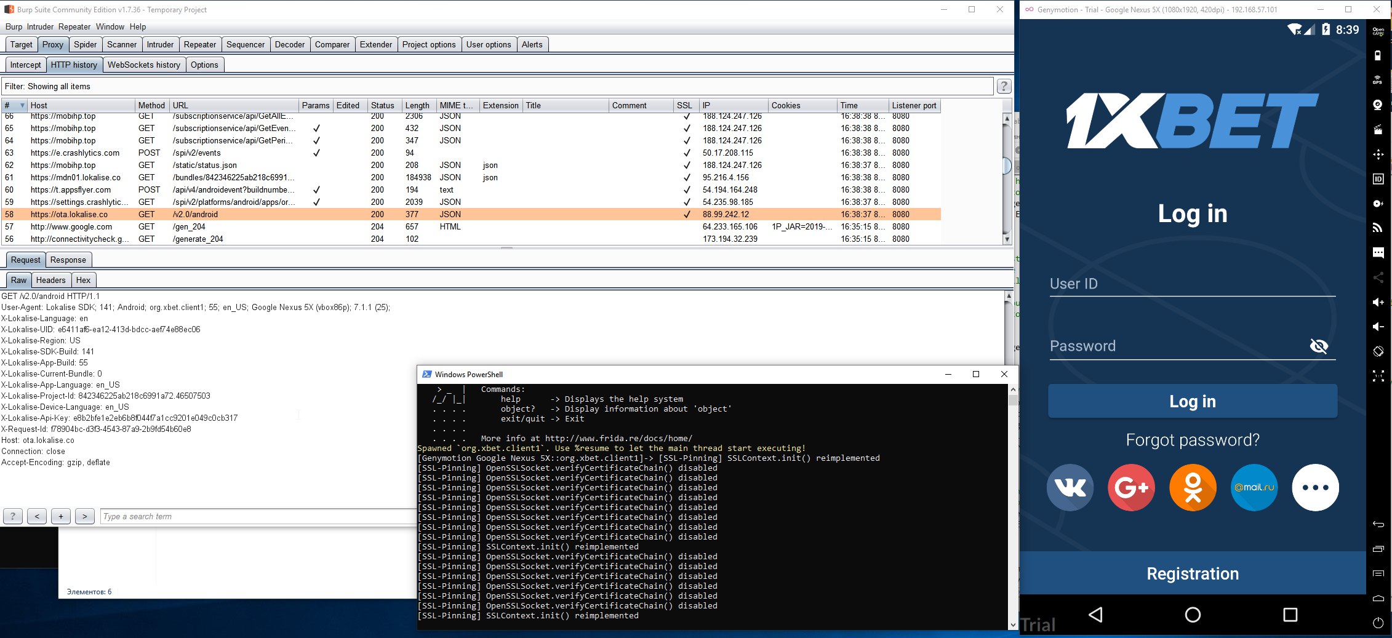Screen dimensions: 1392x638
Task: Tap Android back navigation triangle
Action: point(1095,615)
